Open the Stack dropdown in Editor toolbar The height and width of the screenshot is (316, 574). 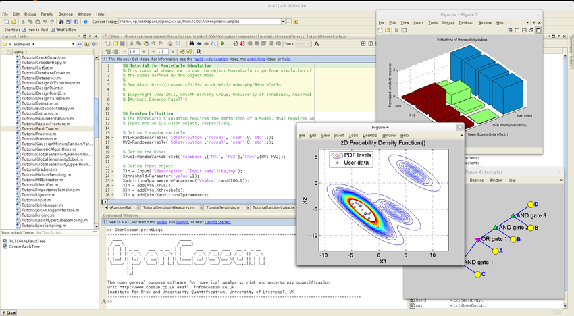point(303,43)
